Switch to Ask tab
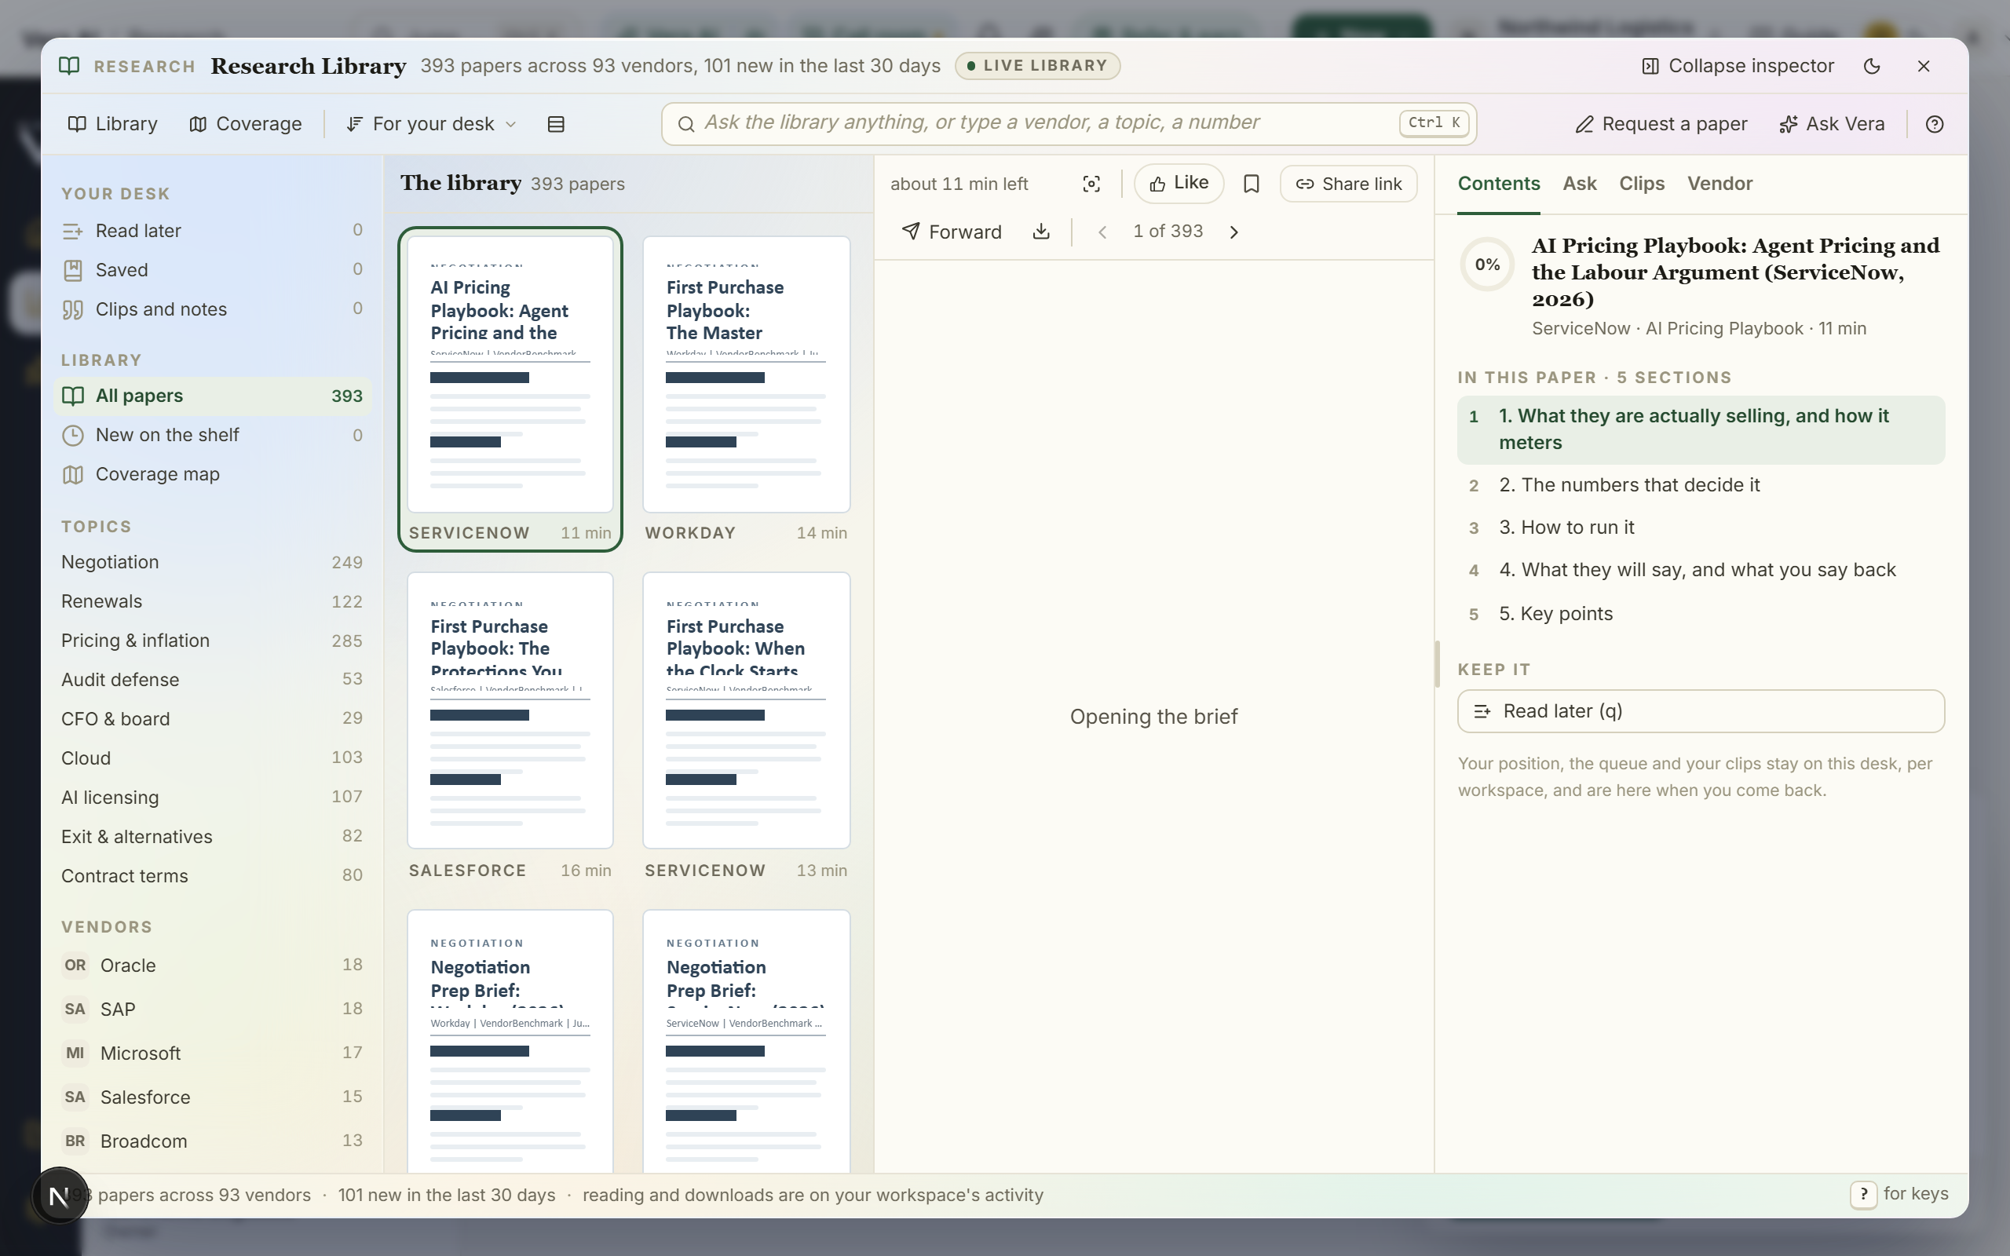 pyautogui.click(x=1579, y=184)
